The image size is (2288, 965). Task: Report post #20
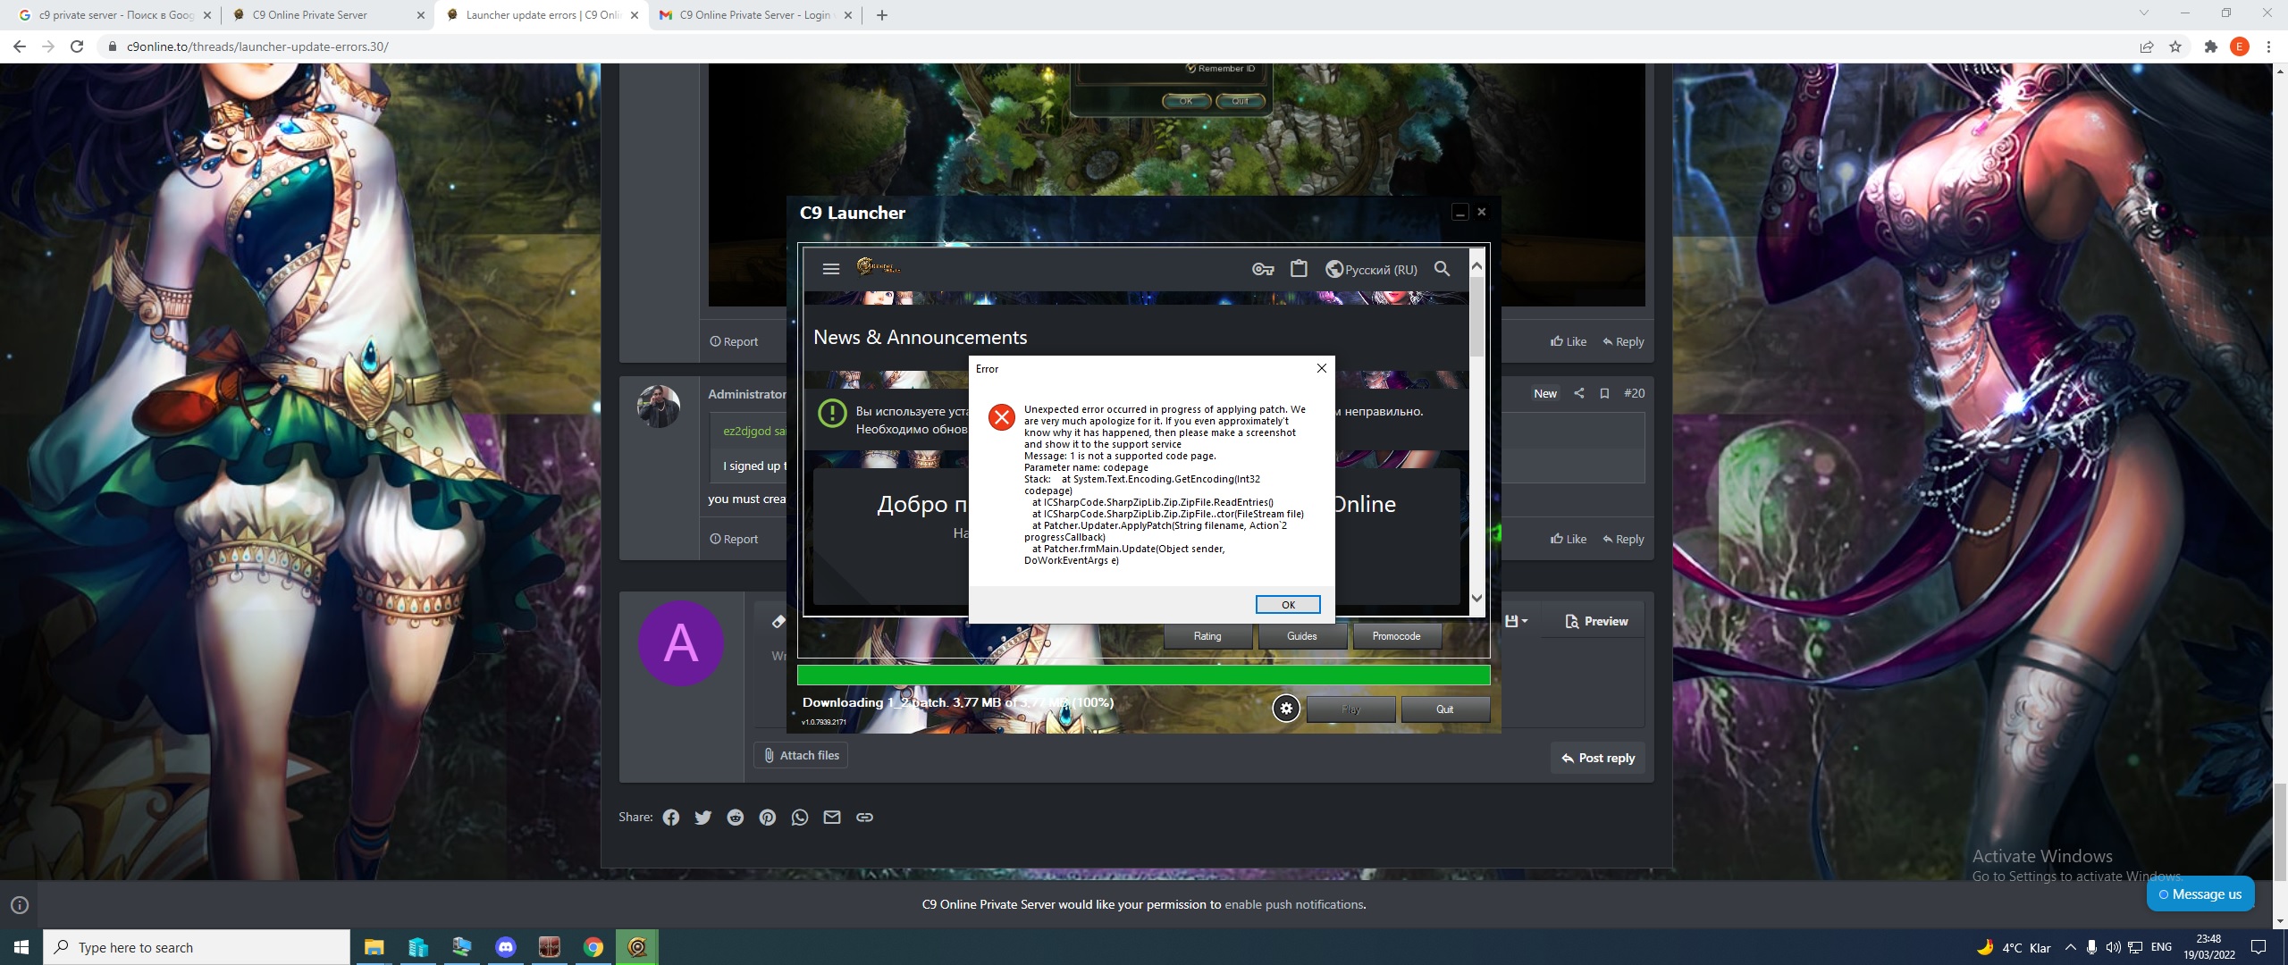tap(733, 539)
